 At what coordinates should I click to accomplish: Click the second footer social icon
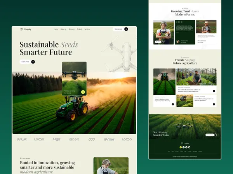point(184,147)
